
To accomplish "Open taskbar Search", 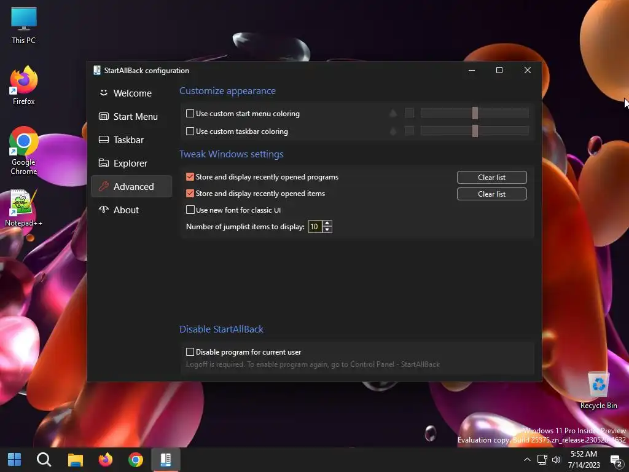I will coord(44,460).
